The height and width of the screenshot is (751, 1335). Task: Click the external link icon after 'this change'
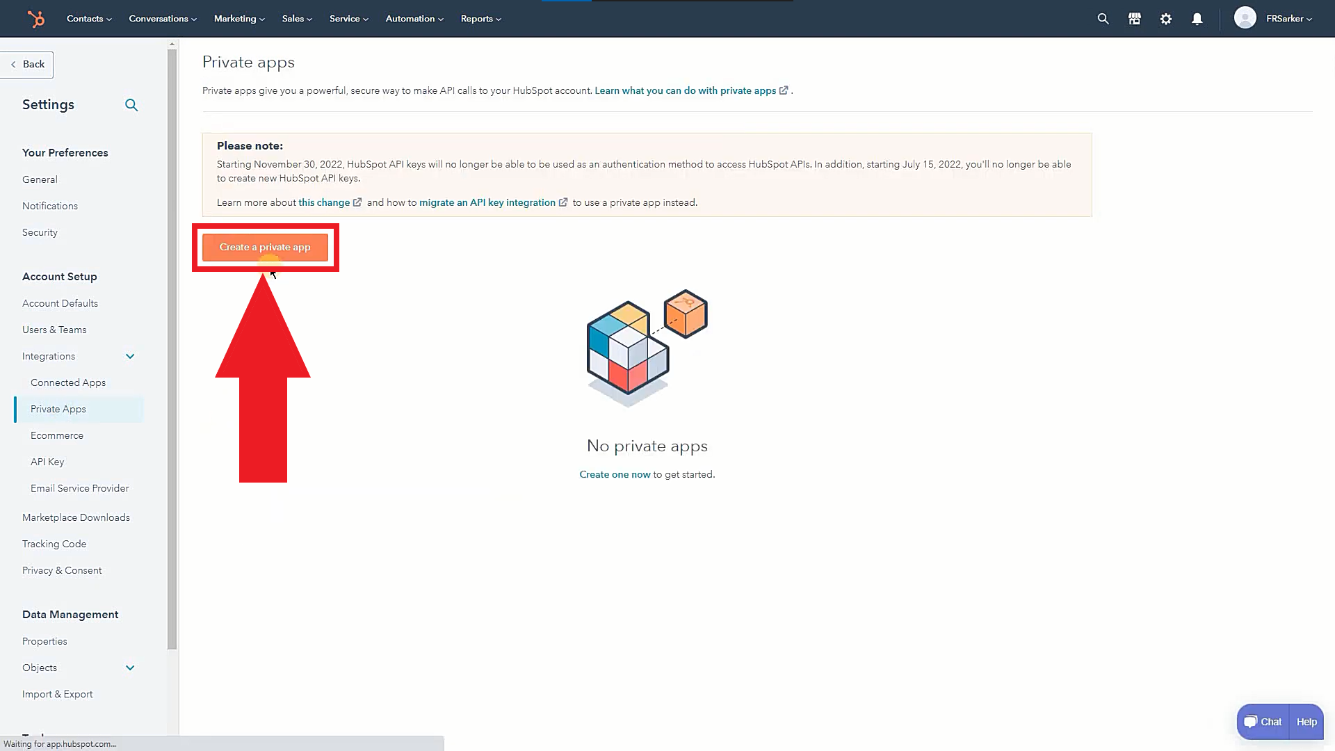pyautogui.click(x=357, y=202)
